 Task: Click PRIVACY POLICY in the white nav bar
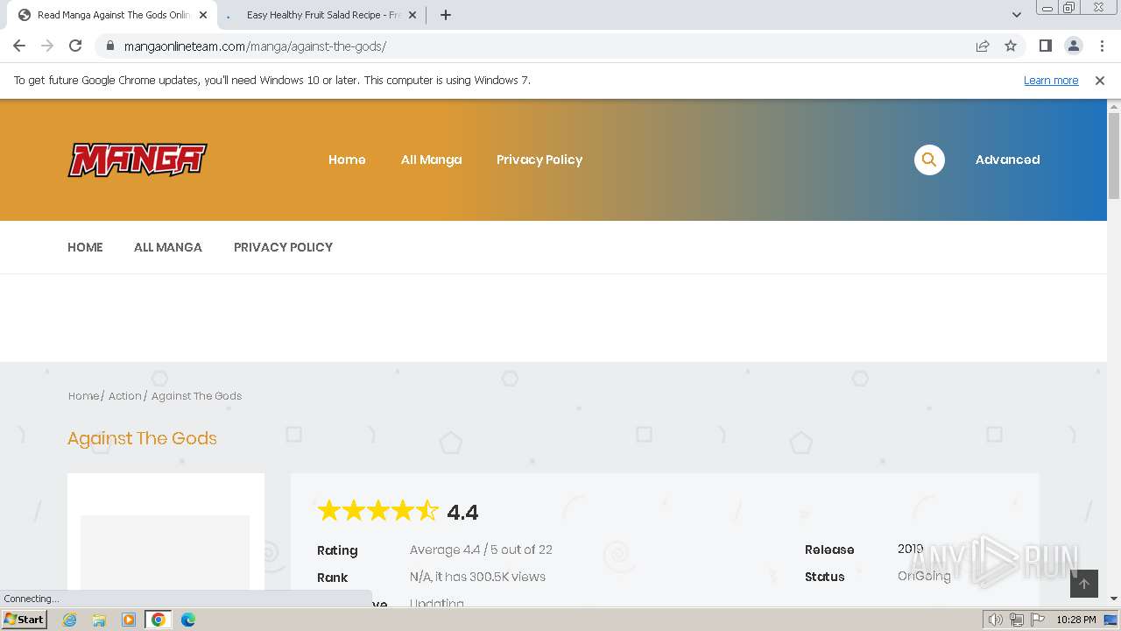click(283, 247)
